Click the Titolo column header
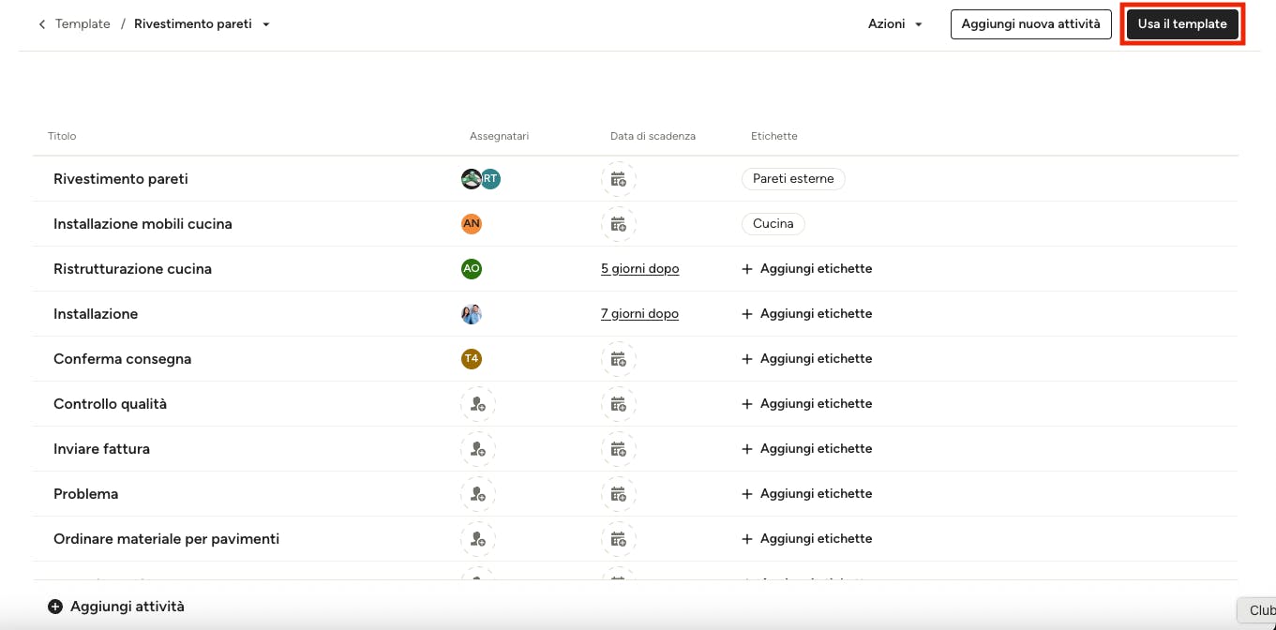1276x630 pixels. click(62, 136)
